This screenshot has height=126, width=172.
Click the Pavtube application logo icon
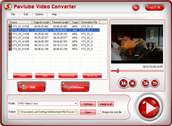8,7
